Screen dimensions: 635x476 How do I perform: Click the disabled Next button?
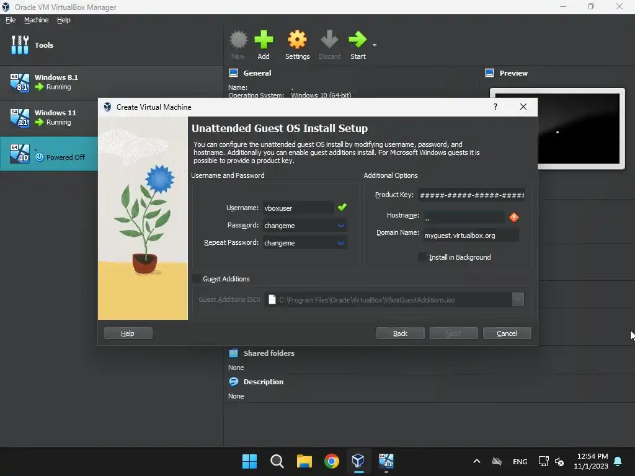tap(453, 333)
